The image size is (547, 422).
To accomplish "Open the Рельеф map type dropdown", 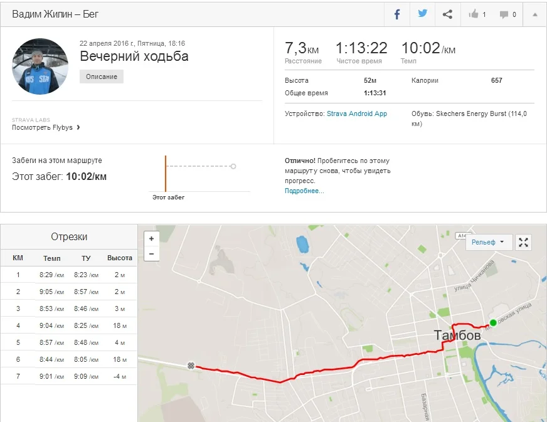I will [489, 242].
